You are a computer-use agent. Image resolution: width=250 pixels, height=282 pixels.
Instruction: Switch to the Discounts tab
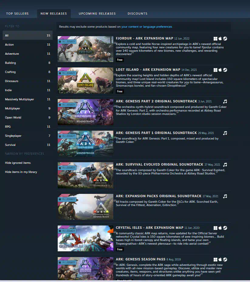point(138,13)
